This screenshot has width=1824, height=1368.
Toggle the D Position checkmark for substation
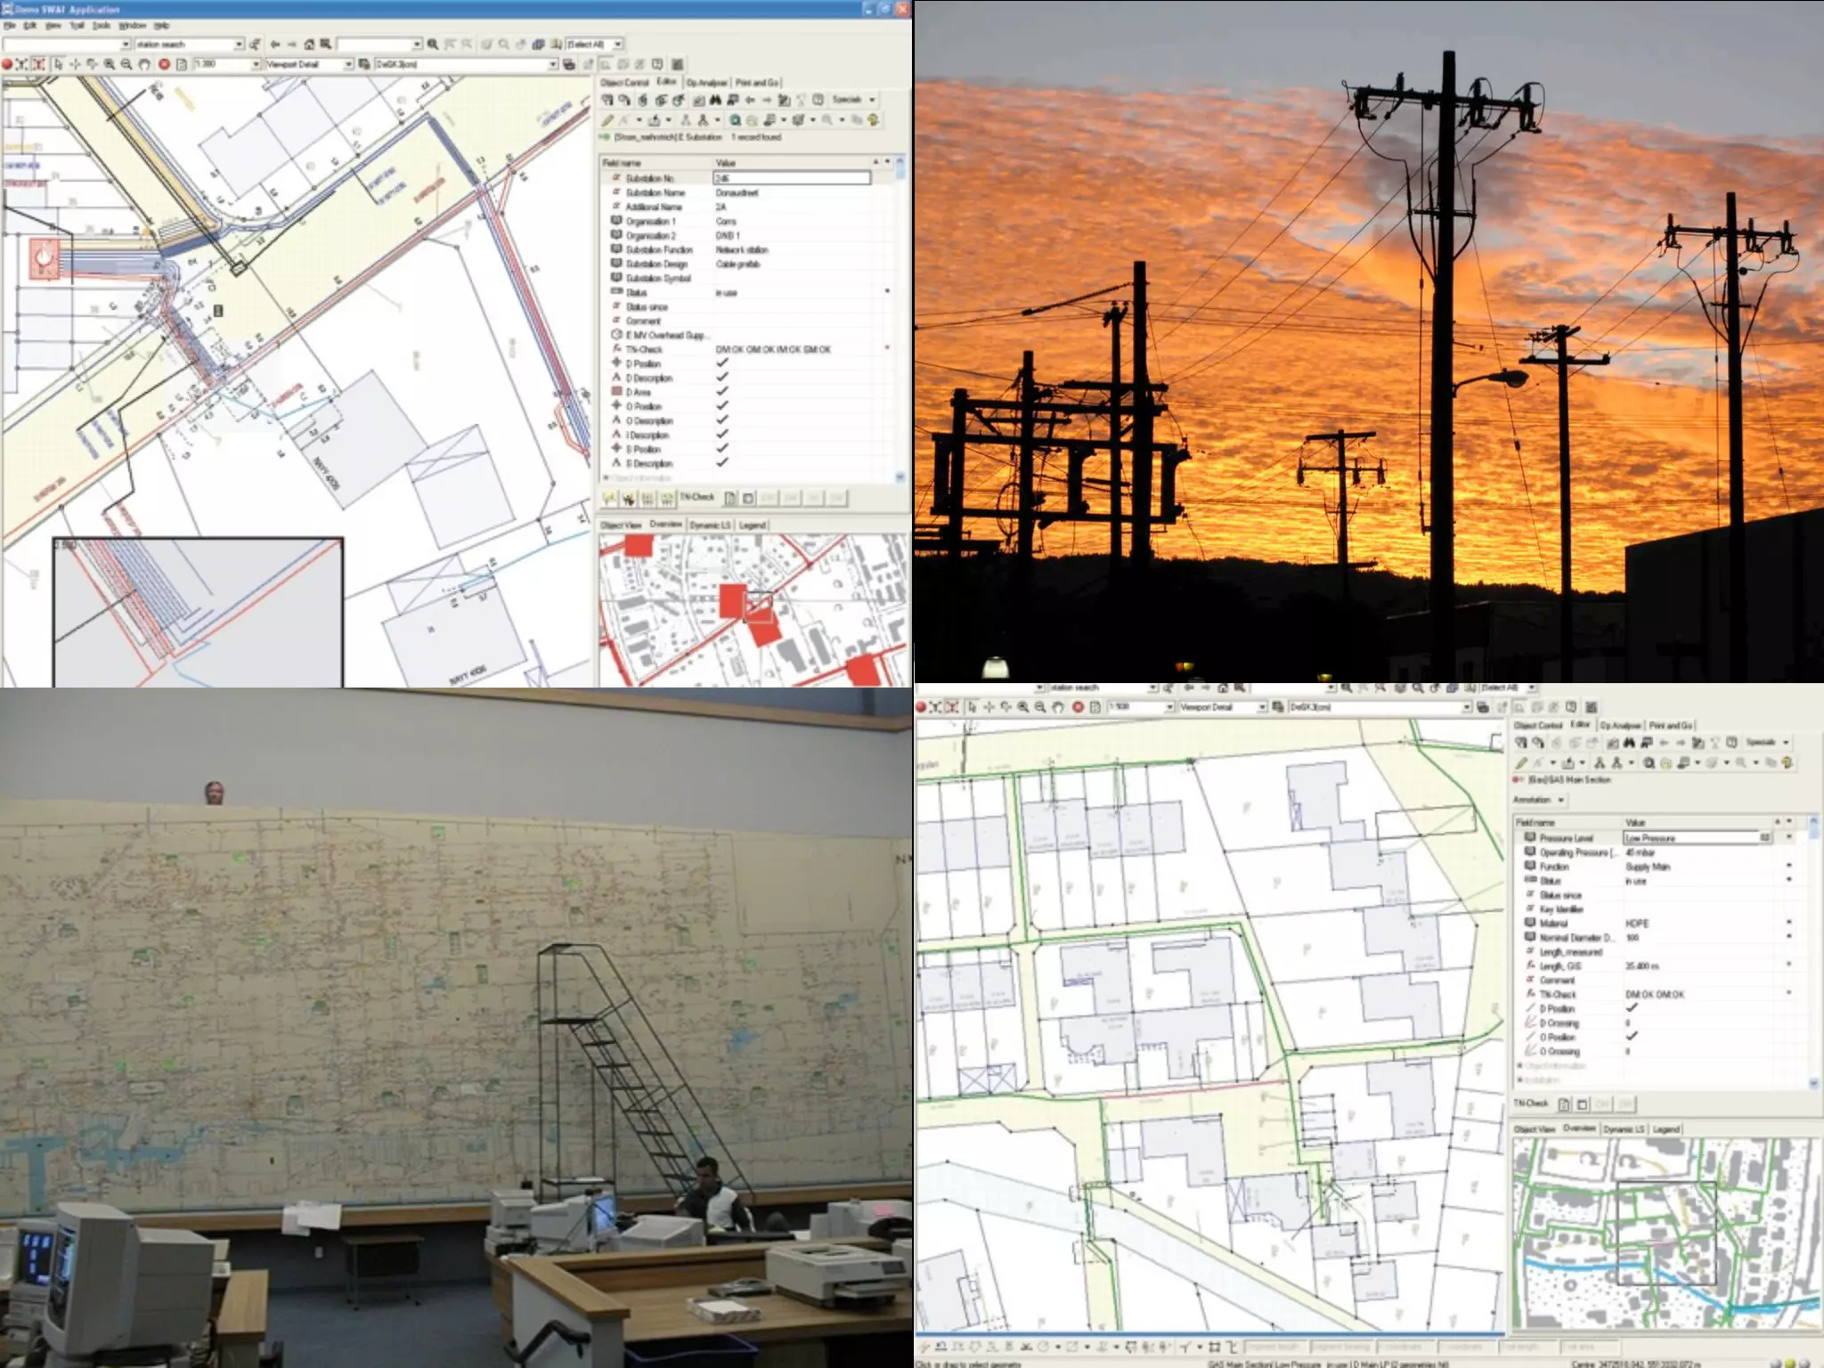coord(722,363)
